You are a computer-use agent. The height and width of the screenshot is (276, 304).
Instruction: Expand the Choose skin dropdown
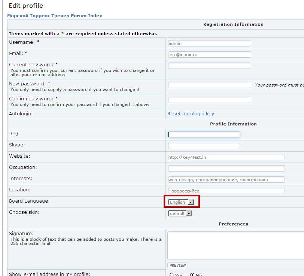180,213
